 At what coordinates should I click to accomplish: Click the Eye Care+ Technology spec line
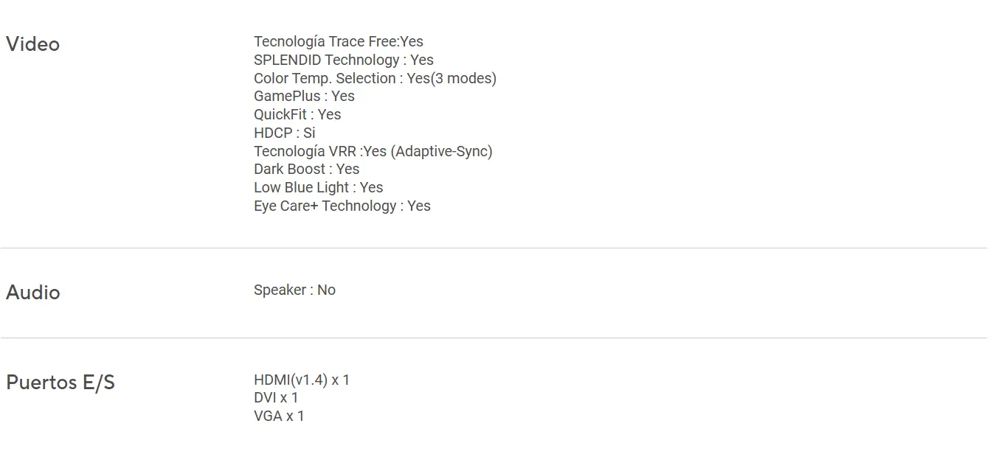(x=342, y=206)
